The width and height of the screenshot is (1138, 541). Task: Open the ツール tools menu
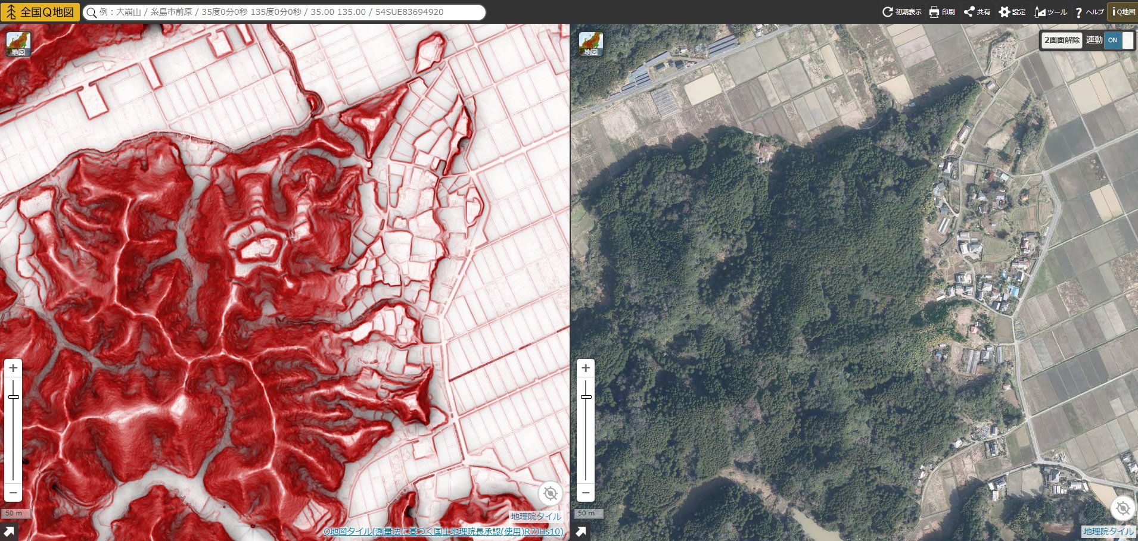point(1051,12)
